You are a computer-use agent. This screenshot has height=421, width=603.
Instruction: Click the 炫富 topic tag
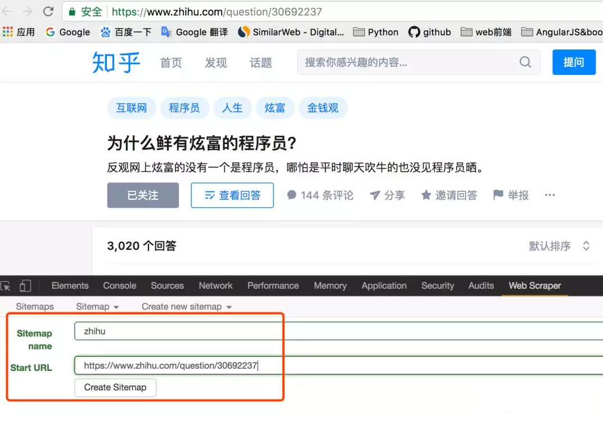click(275, 108)
